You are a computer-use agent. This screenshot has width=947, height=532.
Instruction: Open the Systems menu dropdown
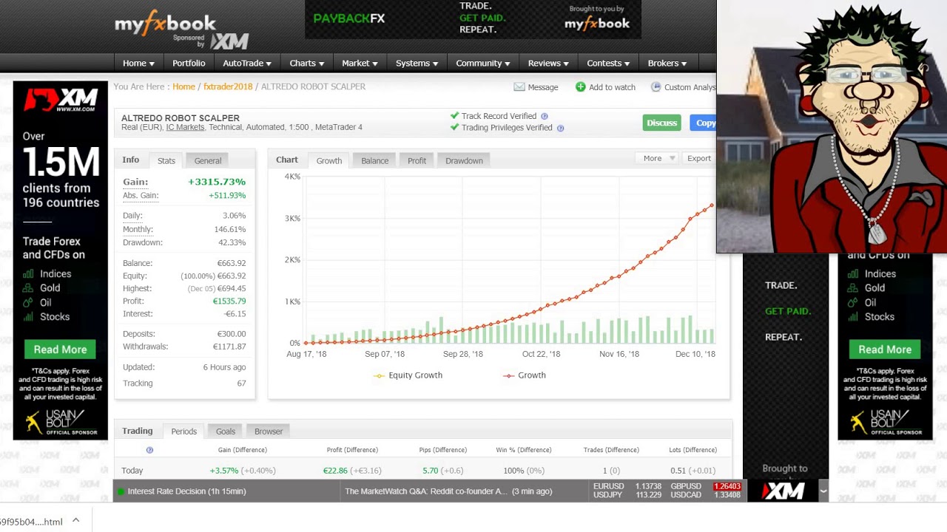coord(417,64)
